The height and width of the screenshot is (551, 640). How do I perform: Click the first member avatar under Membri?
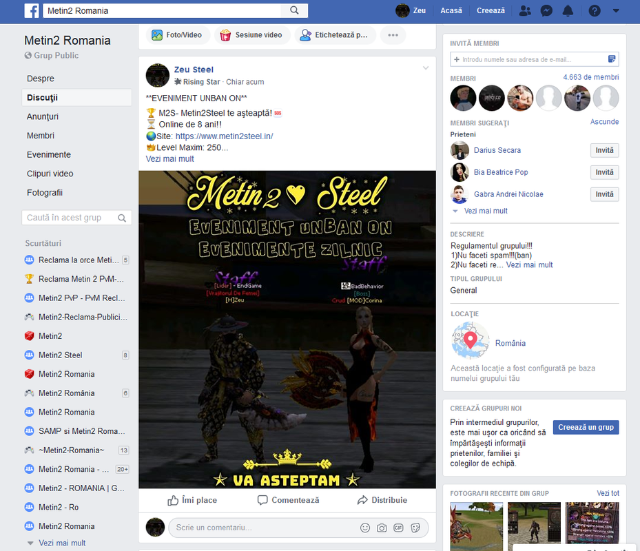click(x=463, y=98)
